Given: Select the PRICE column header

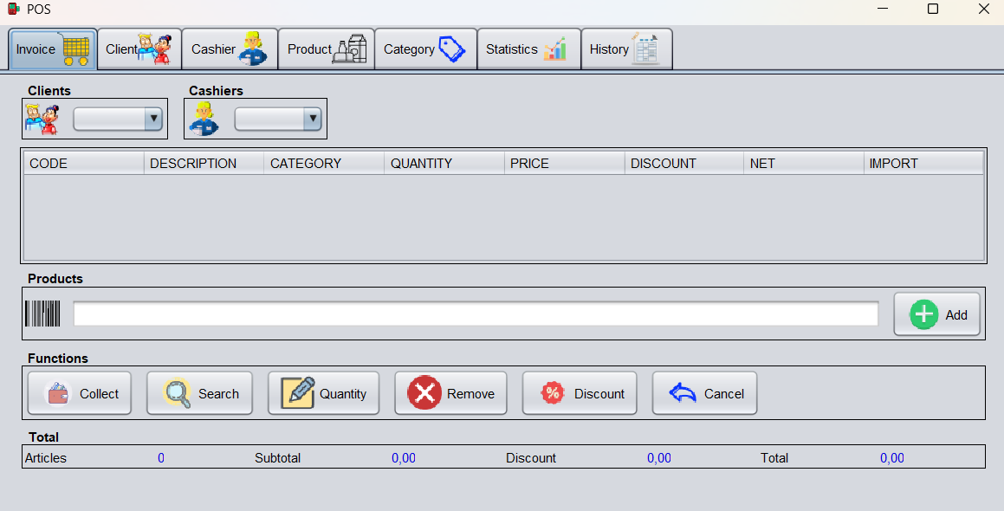Looking at the screenshot, I should pos(564,164).
